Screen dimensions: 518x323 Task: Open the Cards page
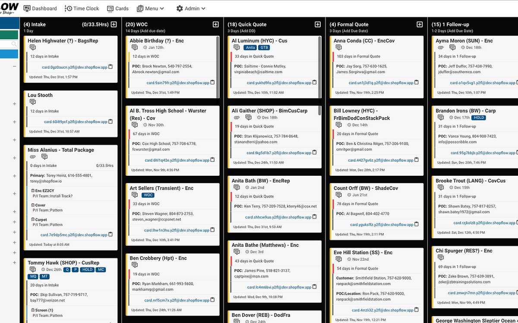(x=118, y=9)
